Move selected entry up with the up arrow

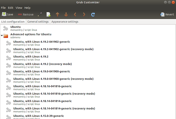point(57,15)
